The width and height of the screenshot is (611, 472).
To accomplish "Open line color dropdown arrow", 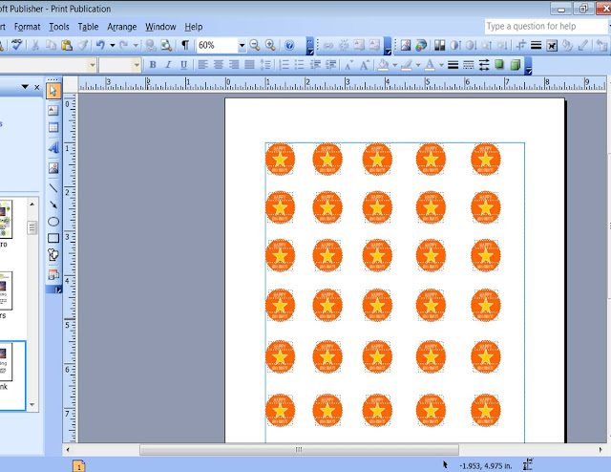I will 418,65.
